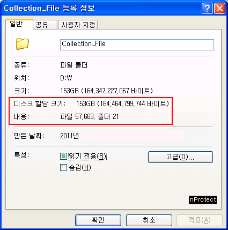The height and width of the screenshot is (230, 228).
Task: Click the question mark help icon
Action: 207,8
